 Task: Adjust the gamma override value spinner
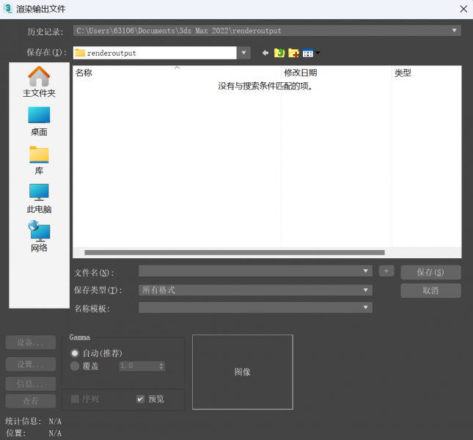(161, 366)
